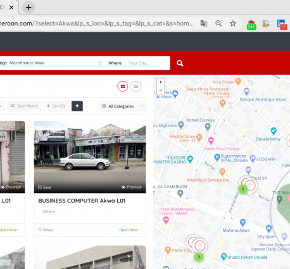
Task: Click the green cluster 3 near Studio Dokoti
Action: coord(199,257)
